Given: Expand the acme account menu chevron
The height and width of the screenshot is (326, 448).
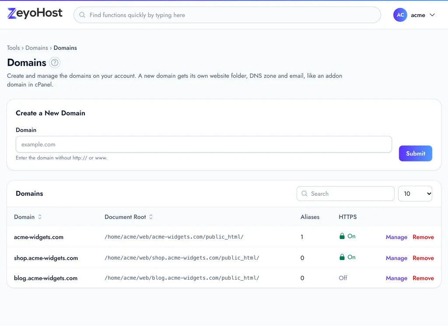Looking at the screenshot, I should coord(432,15).
